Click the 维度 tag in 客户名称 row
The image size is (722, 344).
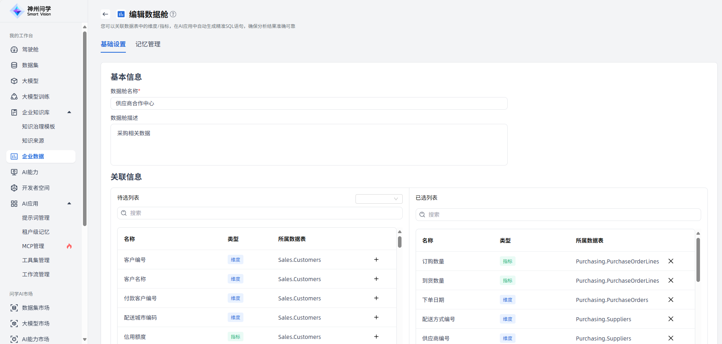236,279
